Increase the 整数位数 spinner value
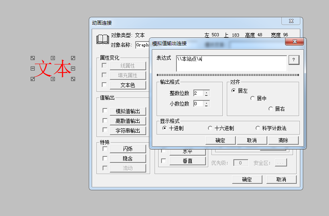329x216 pixels. (207, 91)
